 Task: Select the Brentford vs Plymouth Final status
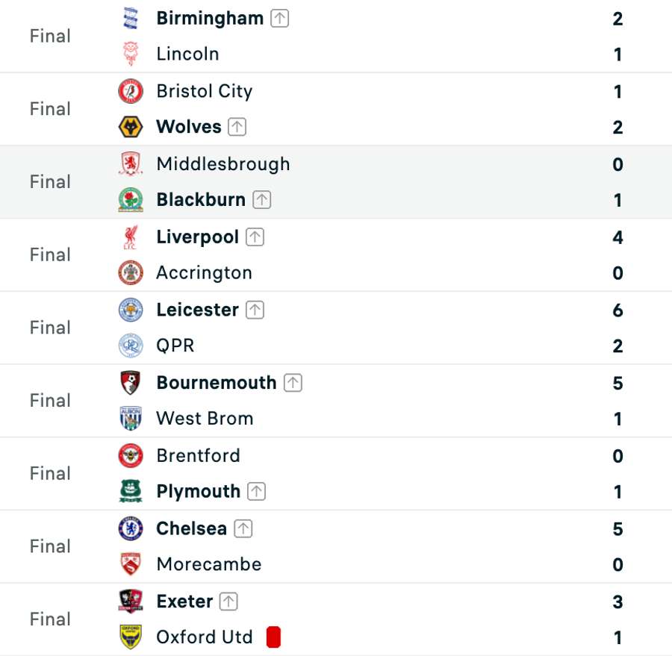(x=50, y=473)
